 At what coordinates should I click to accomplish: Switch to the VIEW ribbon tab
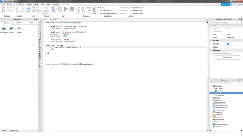(49, 4)
